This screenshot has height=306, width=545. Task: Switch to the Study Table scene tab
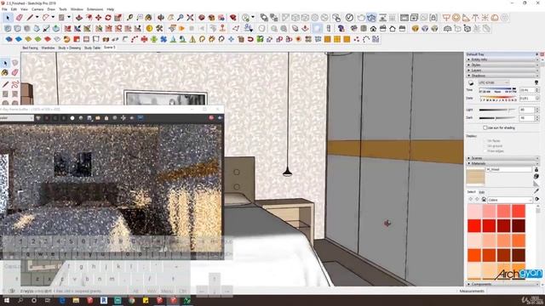[92, 48]
